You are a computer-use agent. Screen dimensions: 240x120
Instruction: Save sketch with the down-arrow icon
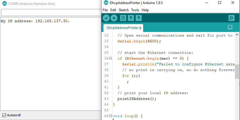click(139, 18)
